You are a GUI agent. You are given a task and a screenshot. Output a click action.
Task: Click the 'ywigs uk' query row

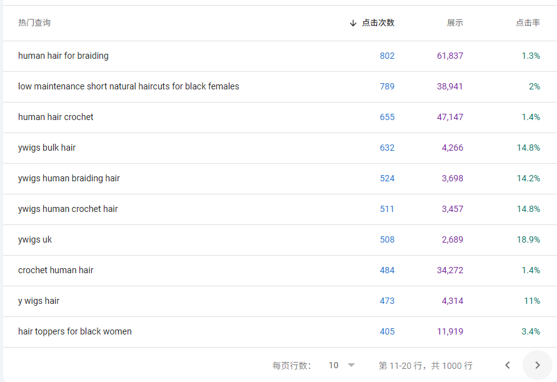coord(280,240)
